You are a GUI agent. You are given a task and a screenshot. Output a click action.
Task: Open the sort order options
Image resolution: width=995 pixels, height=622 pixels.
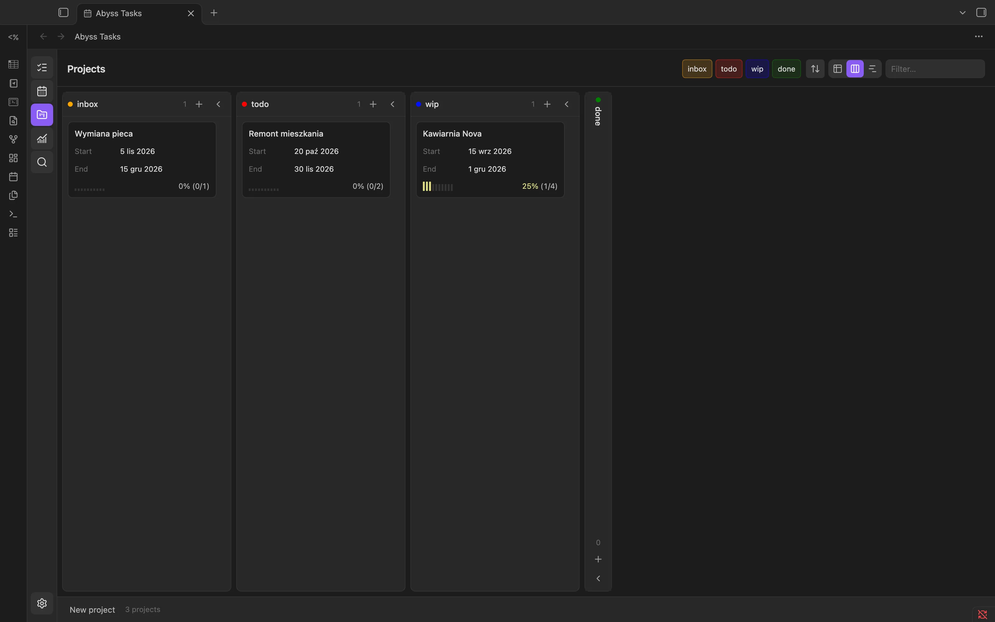(815, 69)
